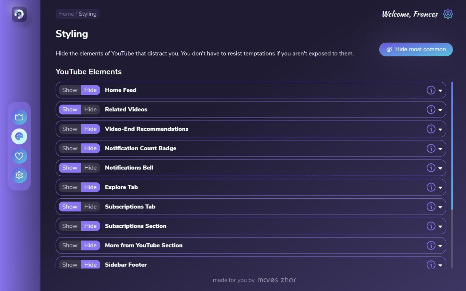Click Styling in the breadcrumb
This screenshot has width=466, height=291.
(x=88, y=14)
